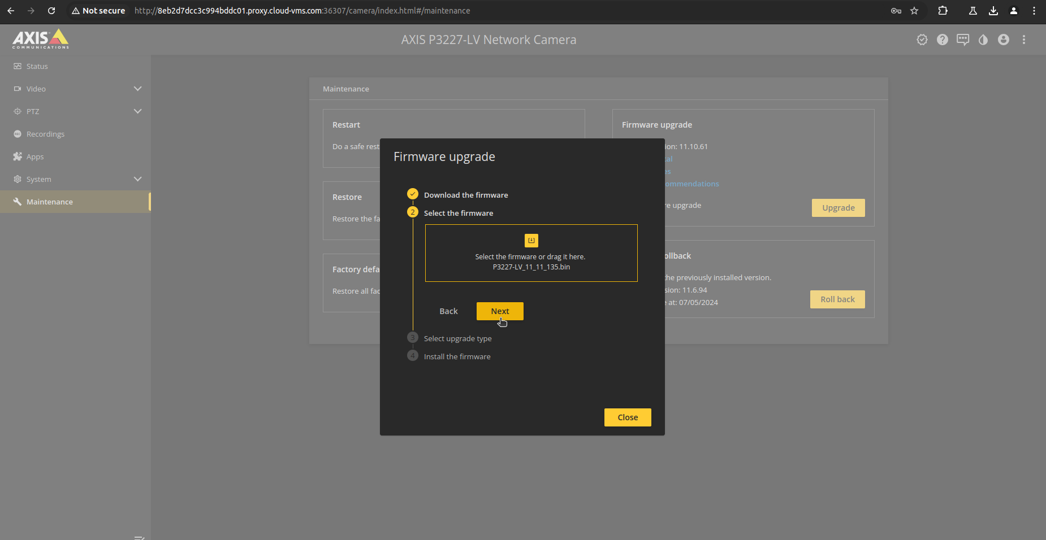
Task: Expand the PTZ sidebar chevron
Action: click(137, 111)
